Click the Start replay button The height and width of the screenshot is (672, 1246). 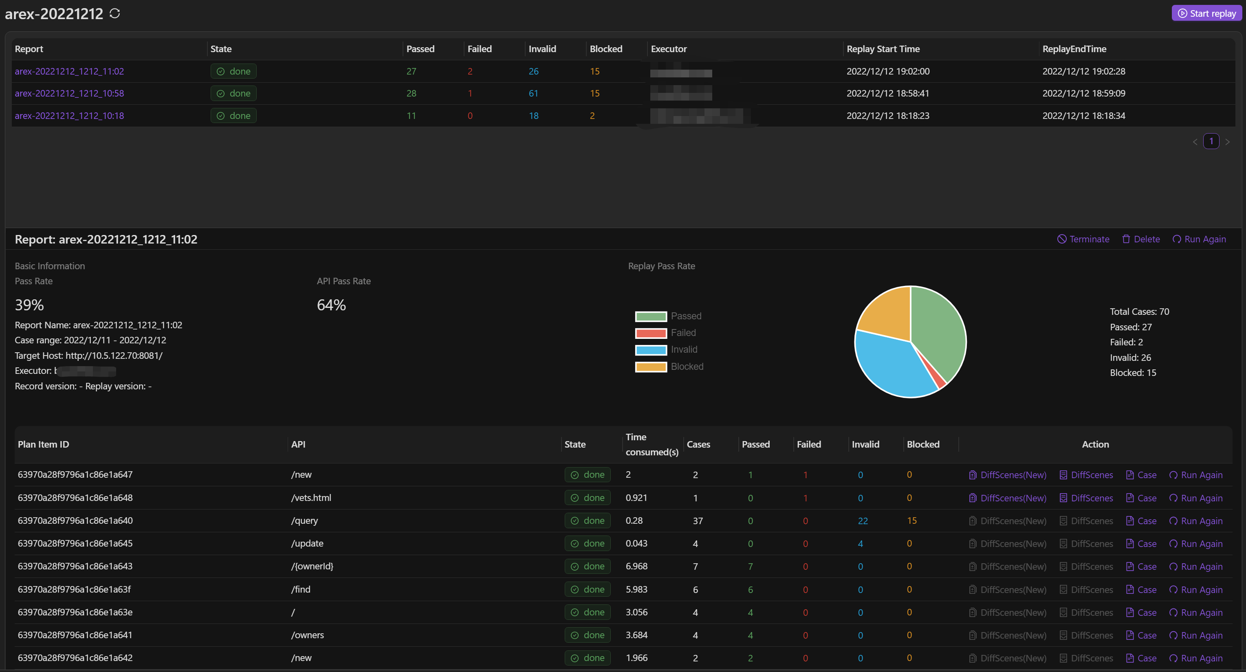1207,13
